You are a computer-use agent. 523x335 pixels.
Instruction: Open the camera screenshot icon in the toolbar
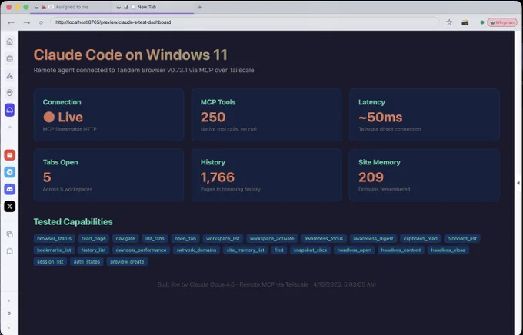pos(465,22)
